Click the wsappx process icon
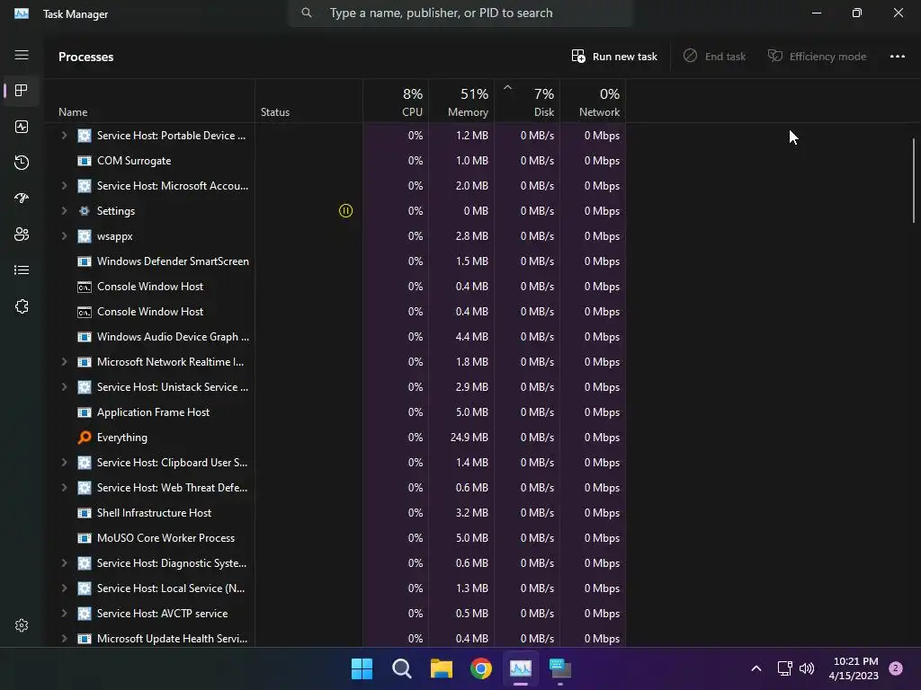 tap(85, 236)
